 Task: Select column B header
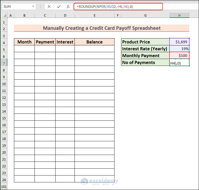point(24,16)
